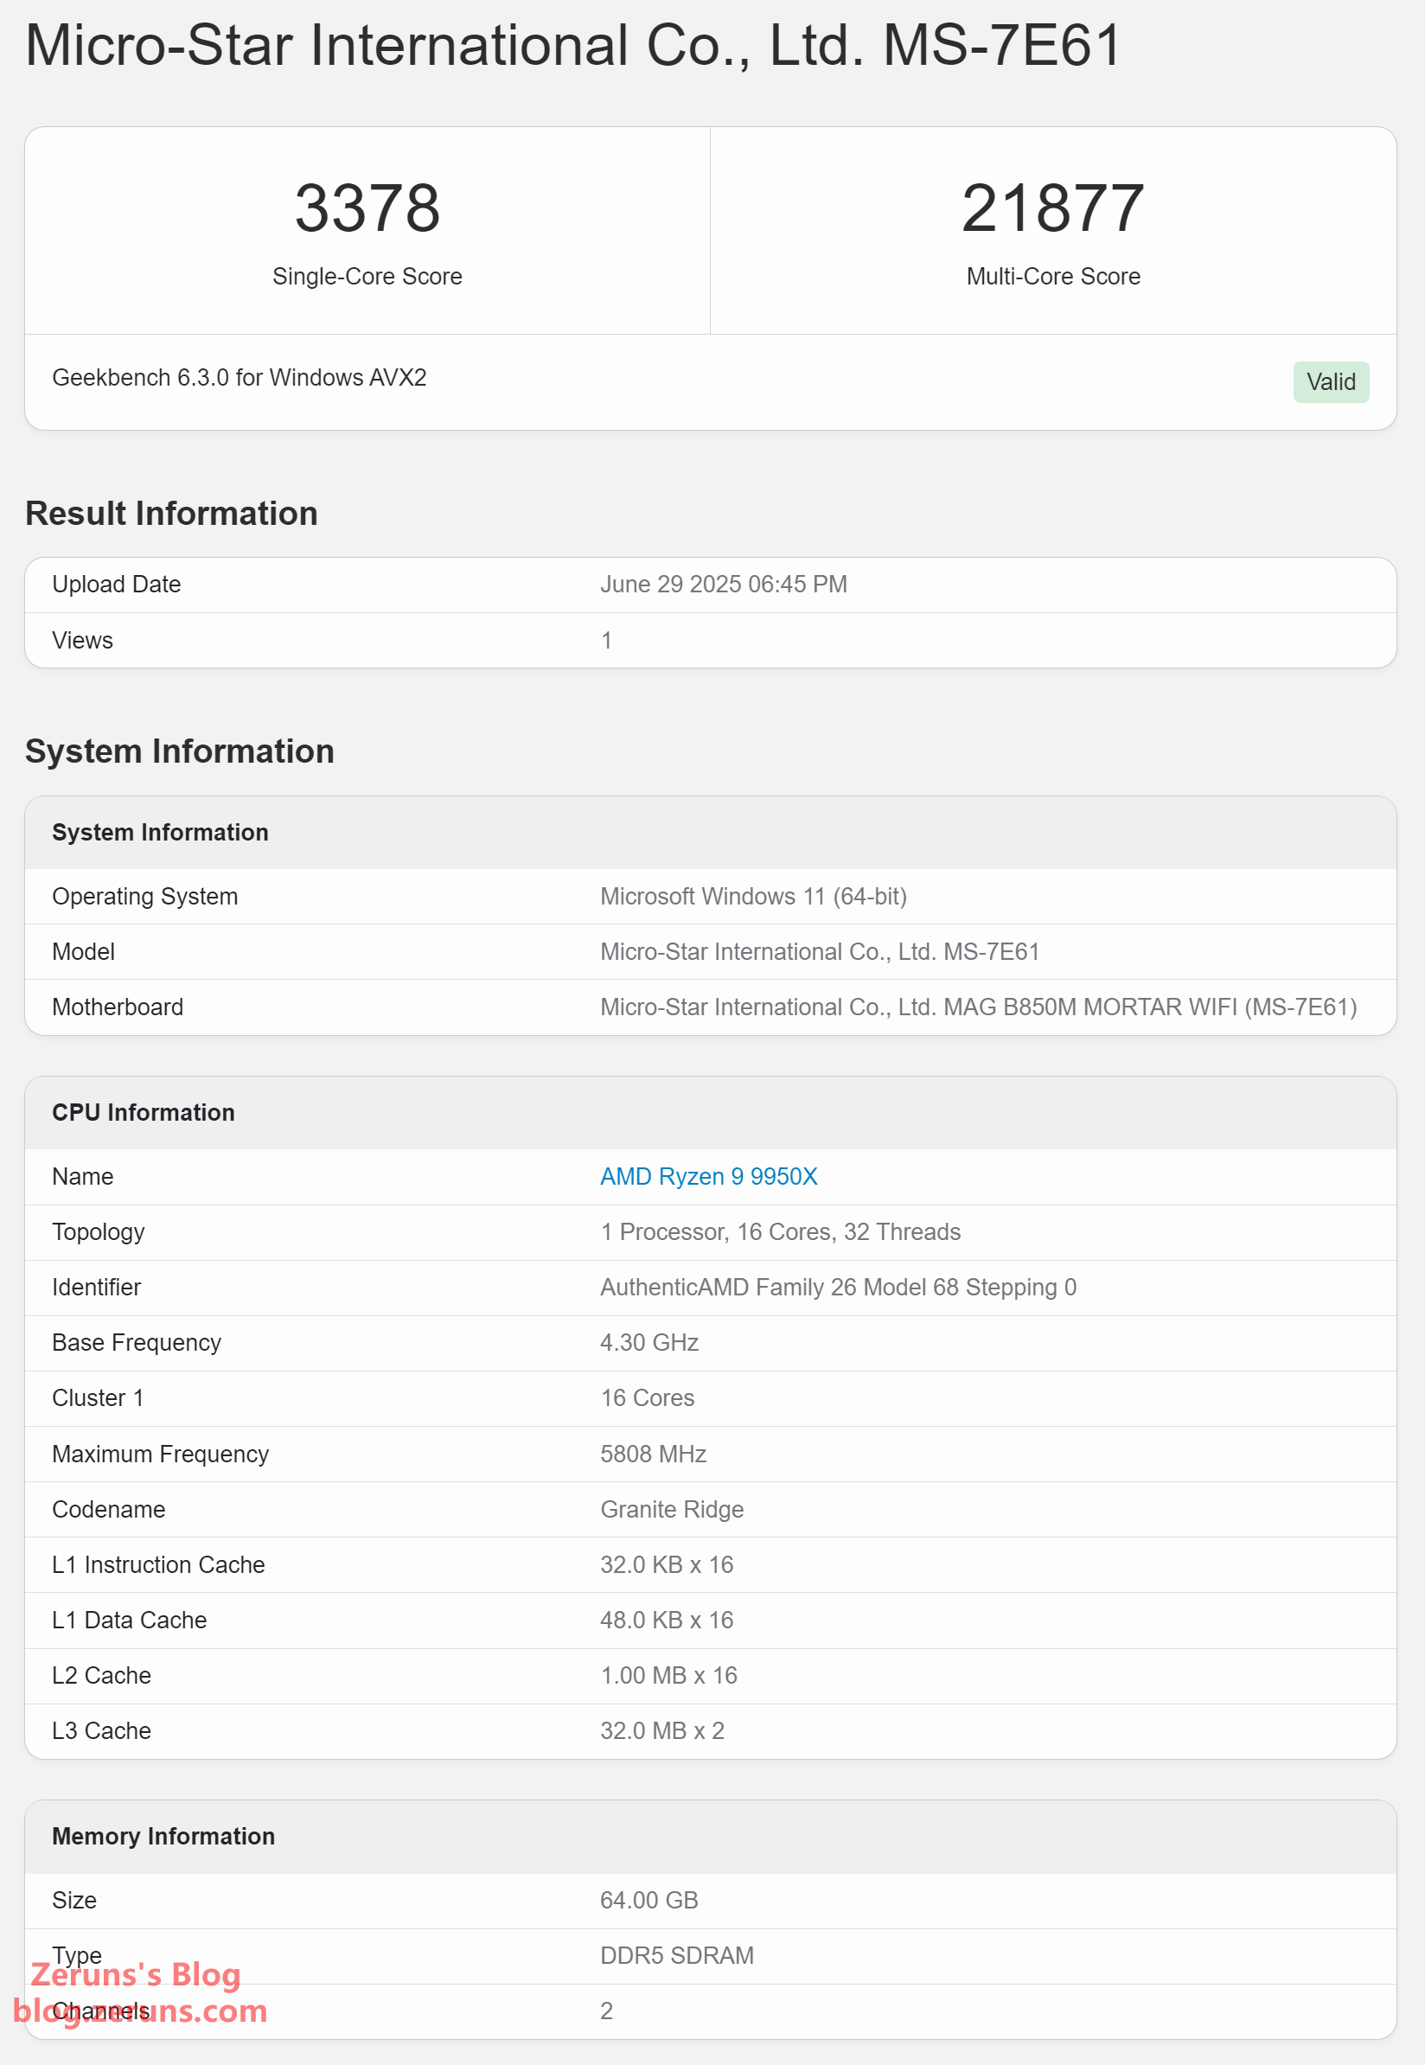Click the page title MS-7E61 heading

[573, 46]
